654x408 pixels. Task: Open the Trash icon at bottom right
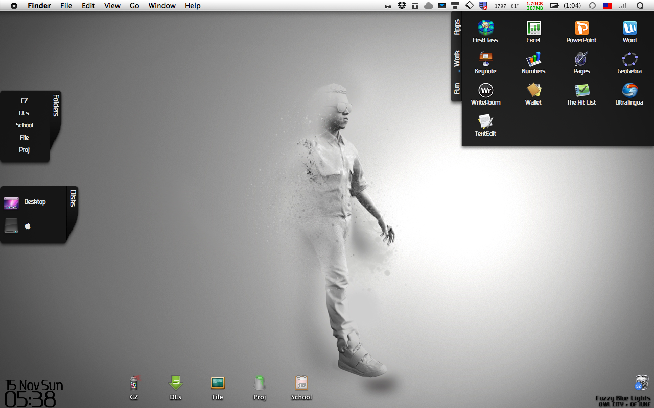(x=642, y=383)
